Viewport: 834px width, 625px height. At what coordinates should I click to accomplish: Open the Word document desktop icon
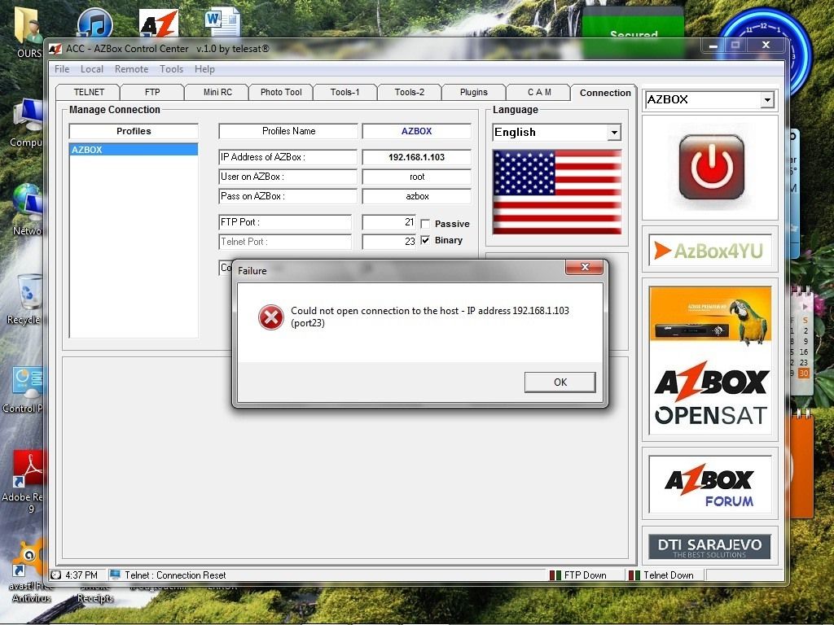(222, 21)
